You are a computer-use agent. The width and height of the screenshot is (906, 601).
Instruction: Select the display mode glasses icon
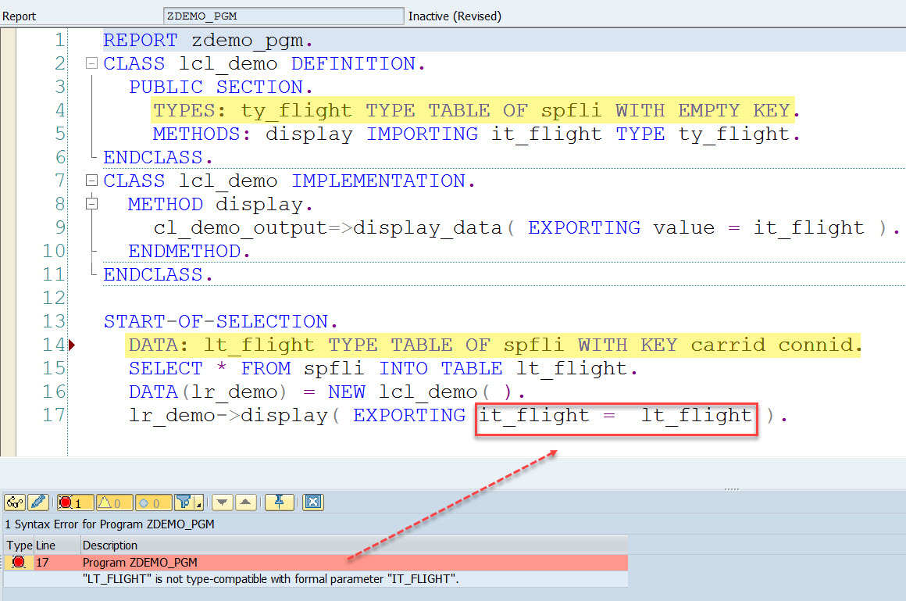tap(14, 503)
